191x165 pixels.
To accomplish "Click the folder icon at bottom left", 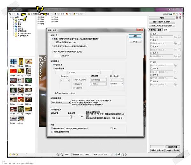I will tap(17, 154).
